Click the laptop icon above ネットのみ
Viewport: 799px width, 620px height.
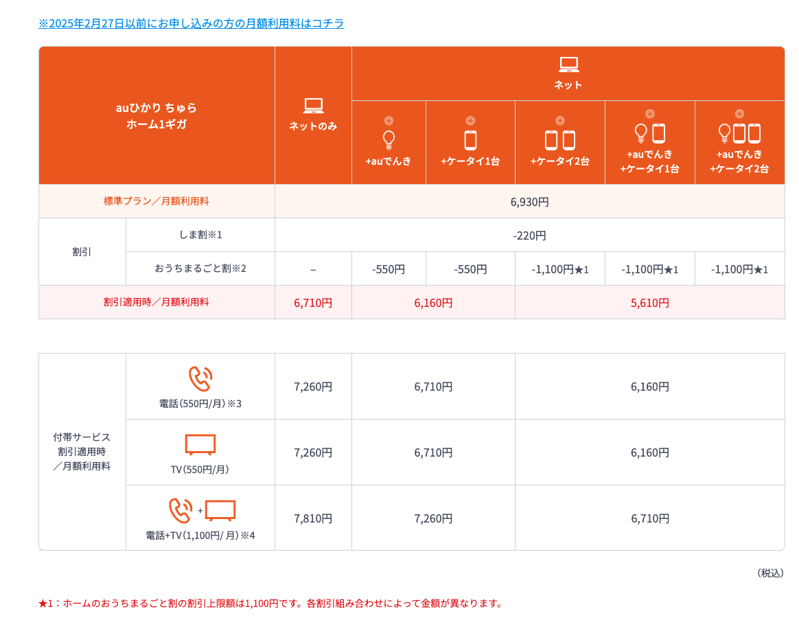[313, 106]
